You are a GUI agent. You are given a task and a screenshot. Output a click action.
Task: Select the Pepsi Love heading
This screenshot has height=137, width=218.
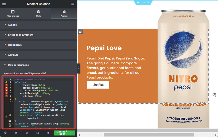click(x=104, y=48)
